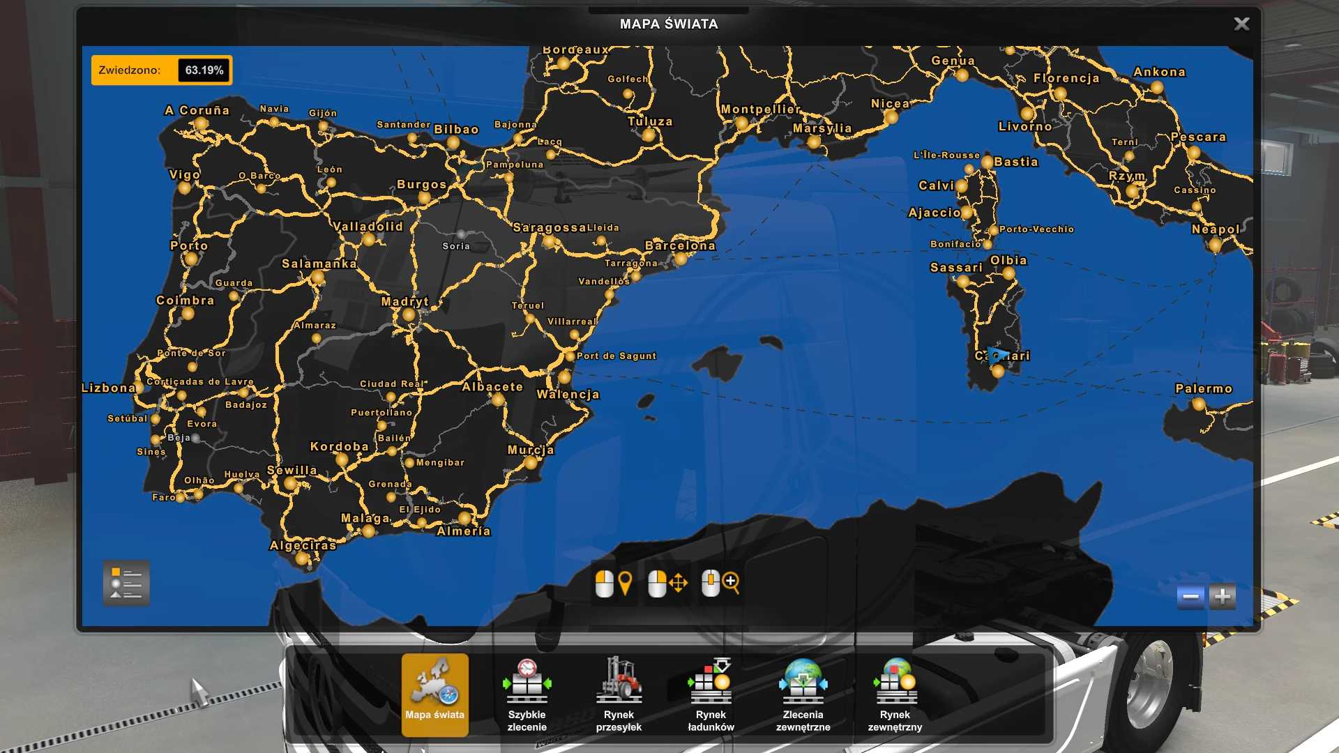Open the map legend list icon

tap(126, 584)
